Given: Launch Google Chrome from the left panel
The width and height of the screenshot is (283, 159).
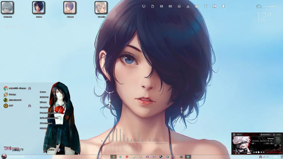Looking at the screenshot, I should click(6, 88).
